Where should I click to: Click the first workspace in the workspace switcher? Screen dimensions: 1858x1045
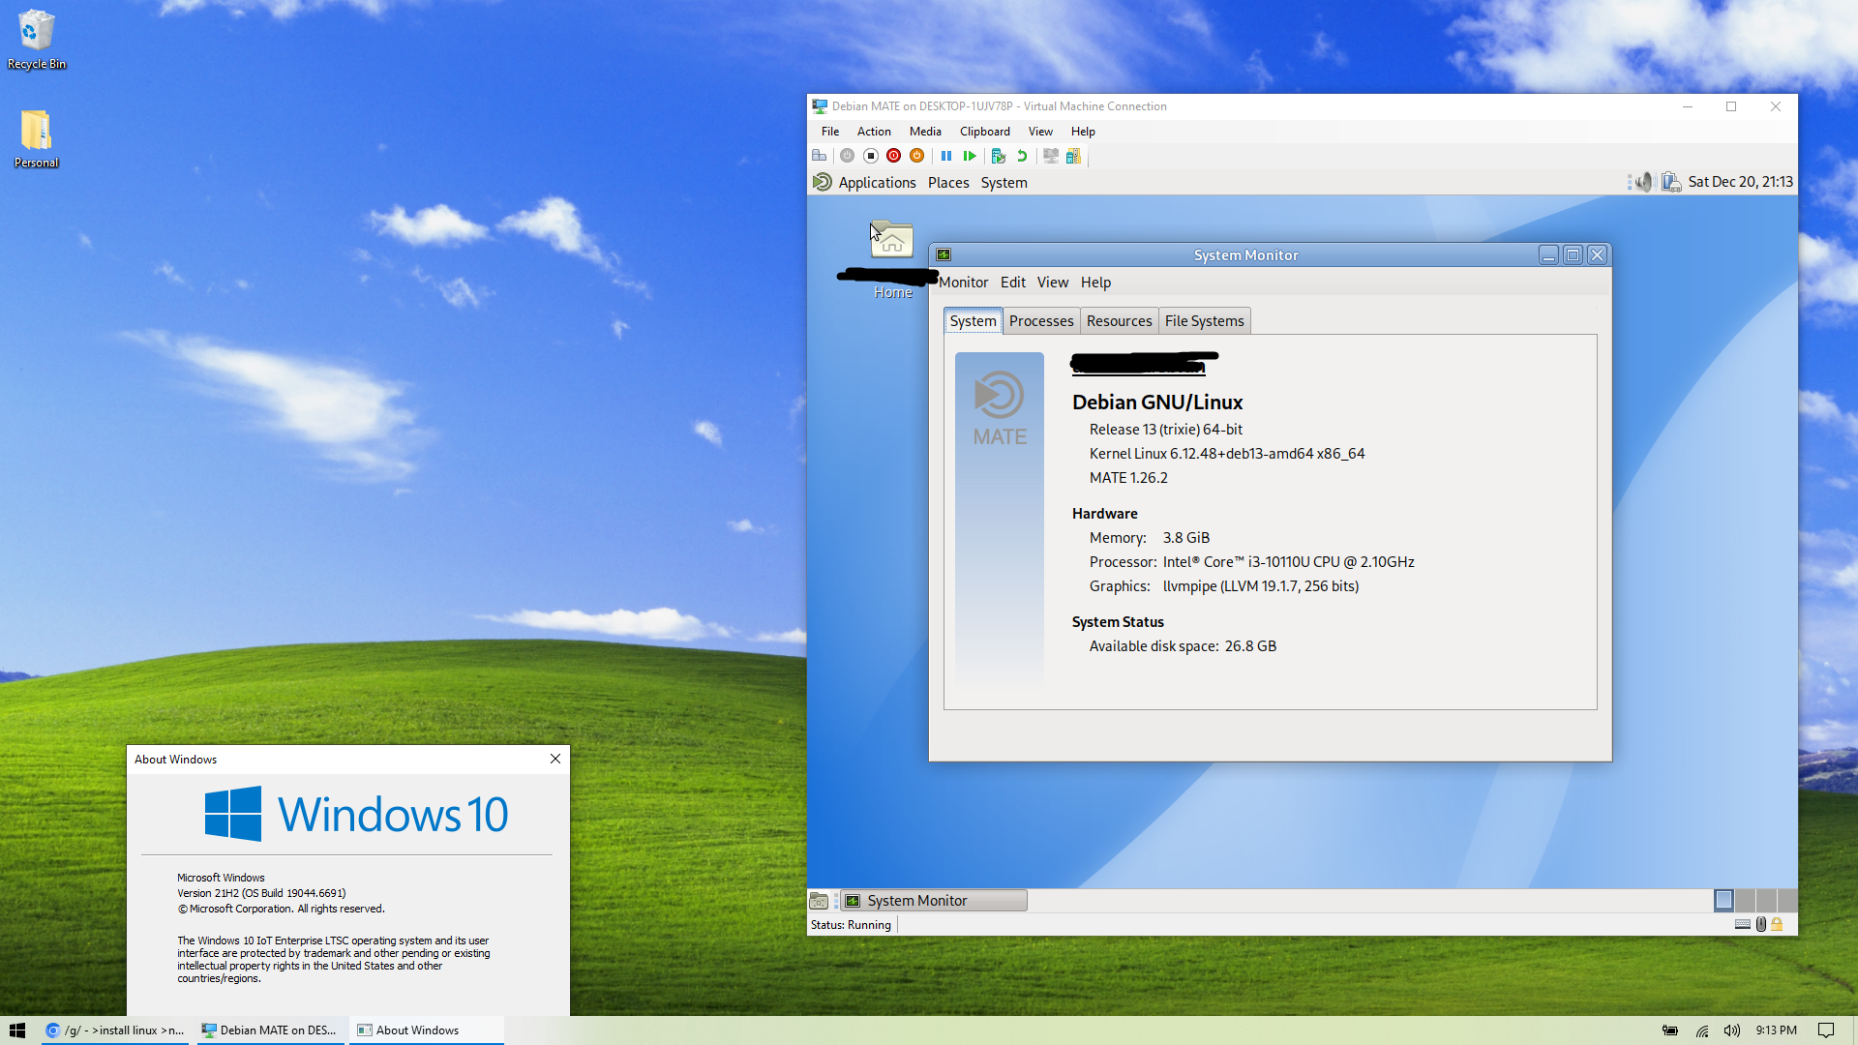[x=1723, y=901]
